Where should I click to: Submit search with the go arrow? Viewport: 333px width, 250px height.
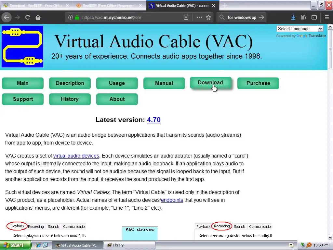click(x=262, y=17)
